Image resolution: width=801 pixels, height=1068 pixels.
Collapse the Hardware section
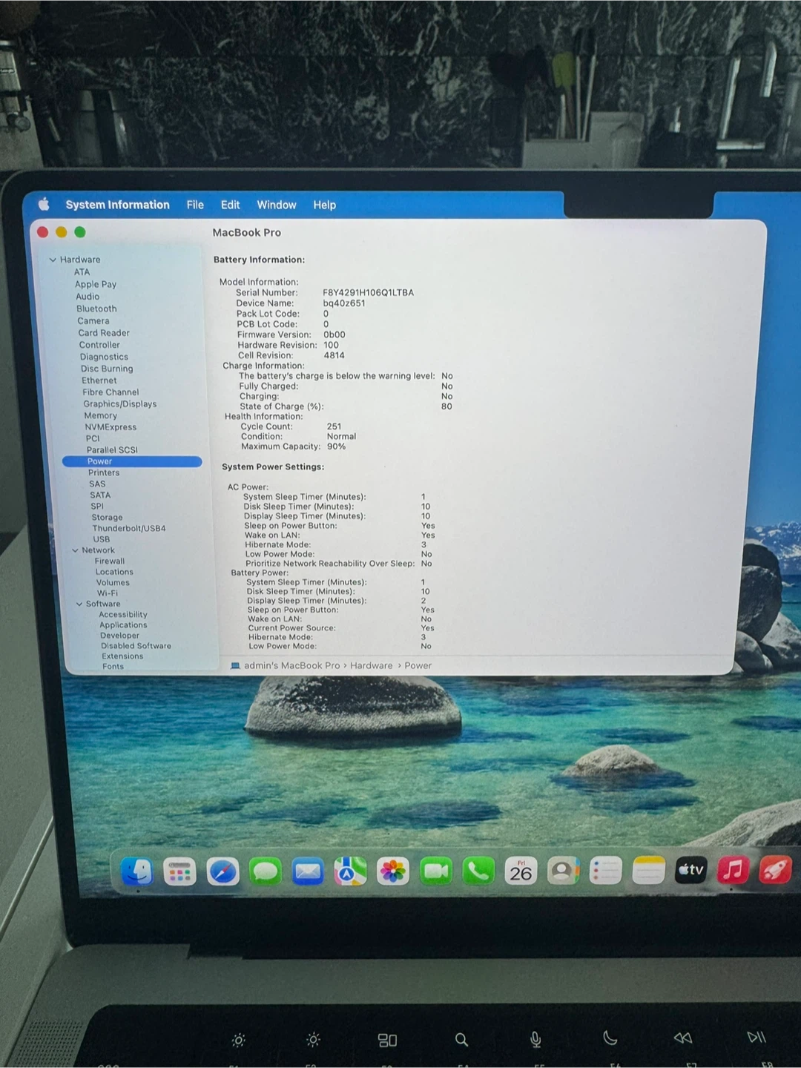coord(53,260)
